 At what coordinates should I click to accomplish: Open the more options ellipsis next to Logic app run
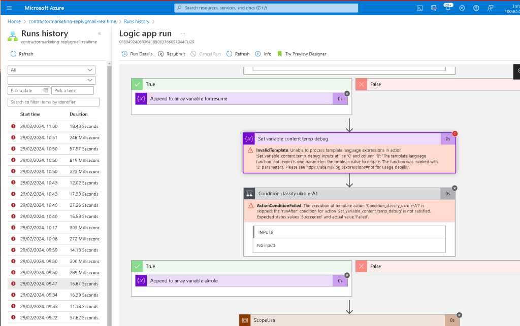pyautogui.click(x=183, y=33)
